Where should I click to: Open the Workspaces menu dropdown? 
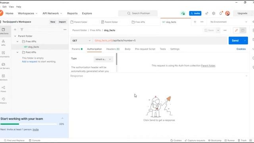(27, 13)
